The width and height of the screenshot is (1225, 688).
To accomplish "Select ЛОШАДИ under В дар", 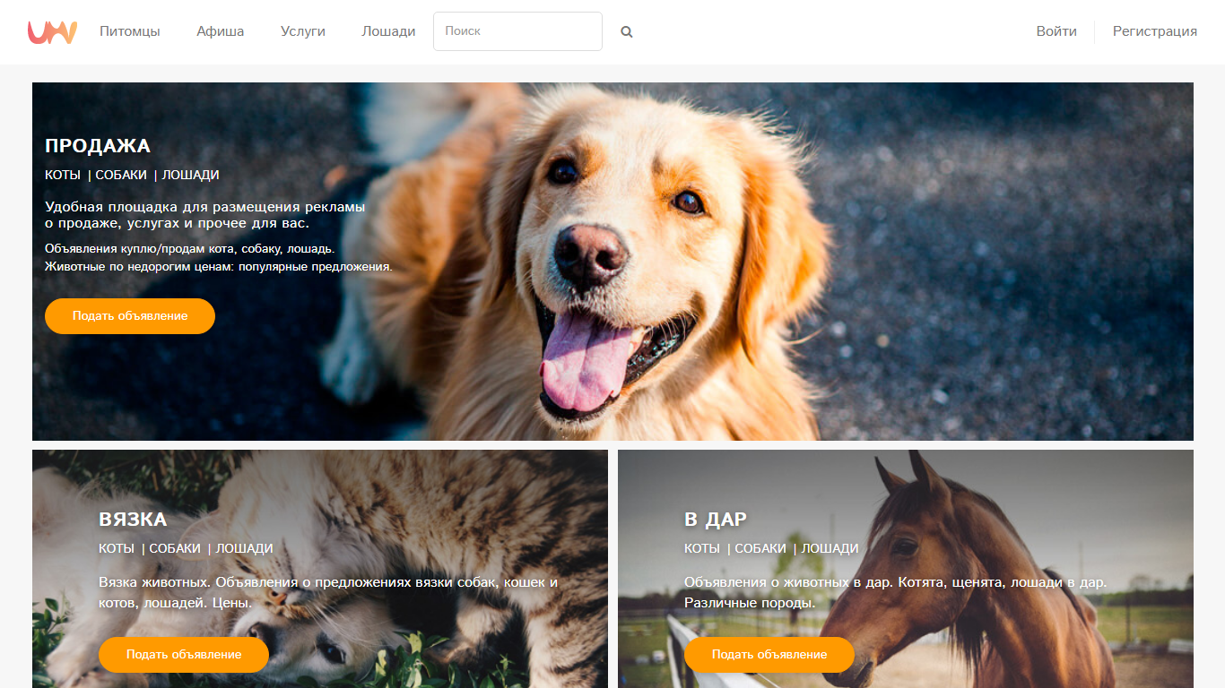I will tap(830, 549).
